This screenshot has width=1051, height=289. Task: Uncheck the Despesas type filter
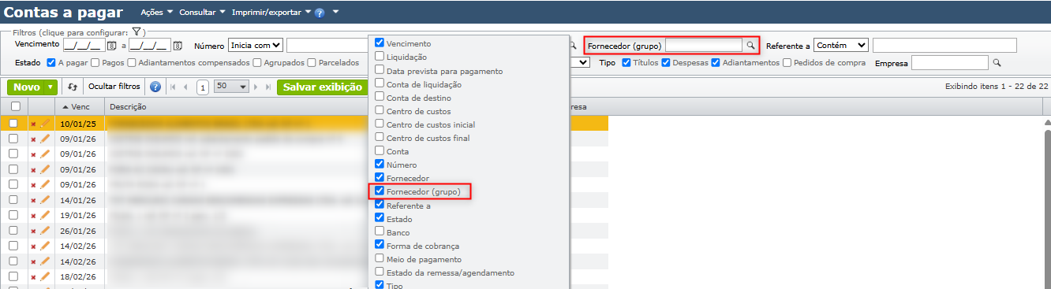(x=667, y=62)
